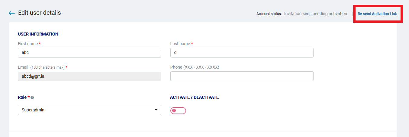
Task: Focus the First name field with abc
Action: click(x=89, y=53)
